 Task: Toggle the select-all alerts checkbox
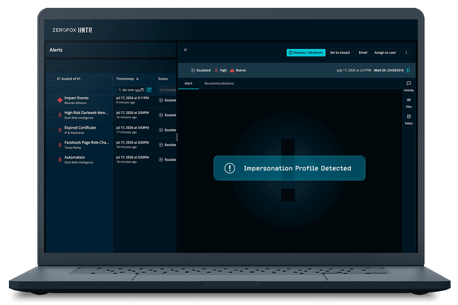[x=51, y=79]
